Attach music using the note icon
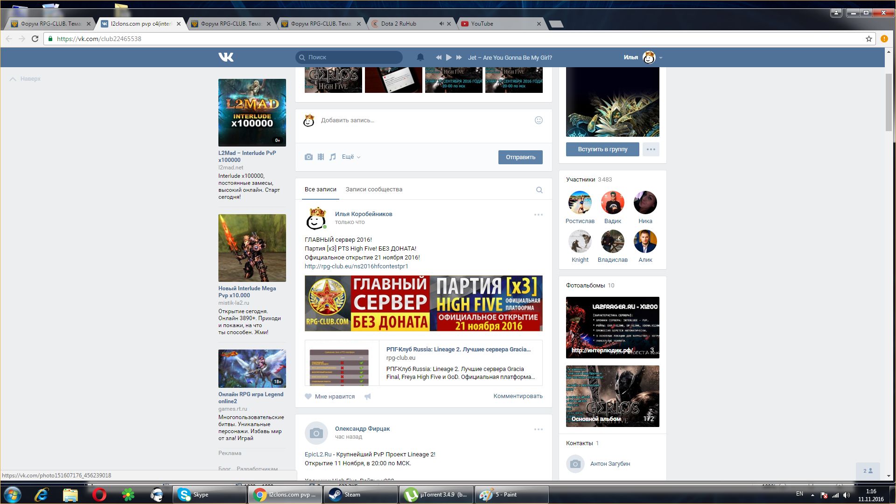 [x=333, y=157]
